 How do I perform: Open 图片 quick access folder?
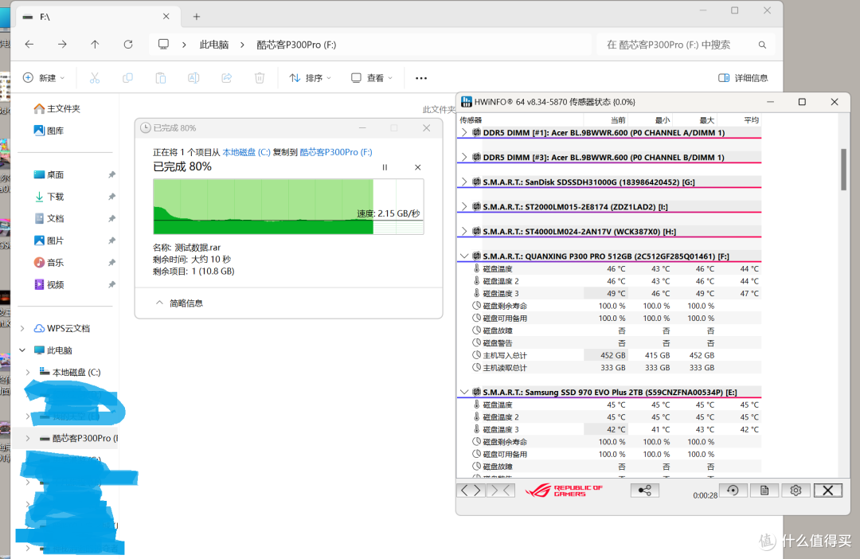49,240
